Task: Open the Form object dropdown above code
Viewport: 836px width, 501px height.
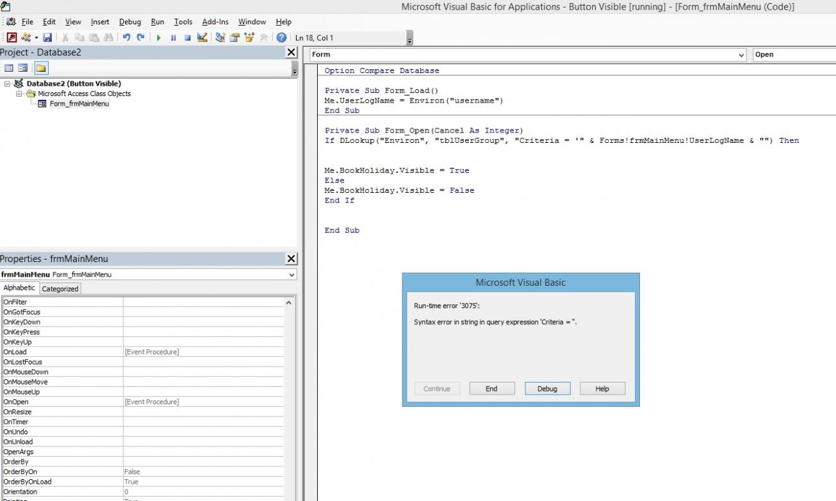Action: pos(742,55)
